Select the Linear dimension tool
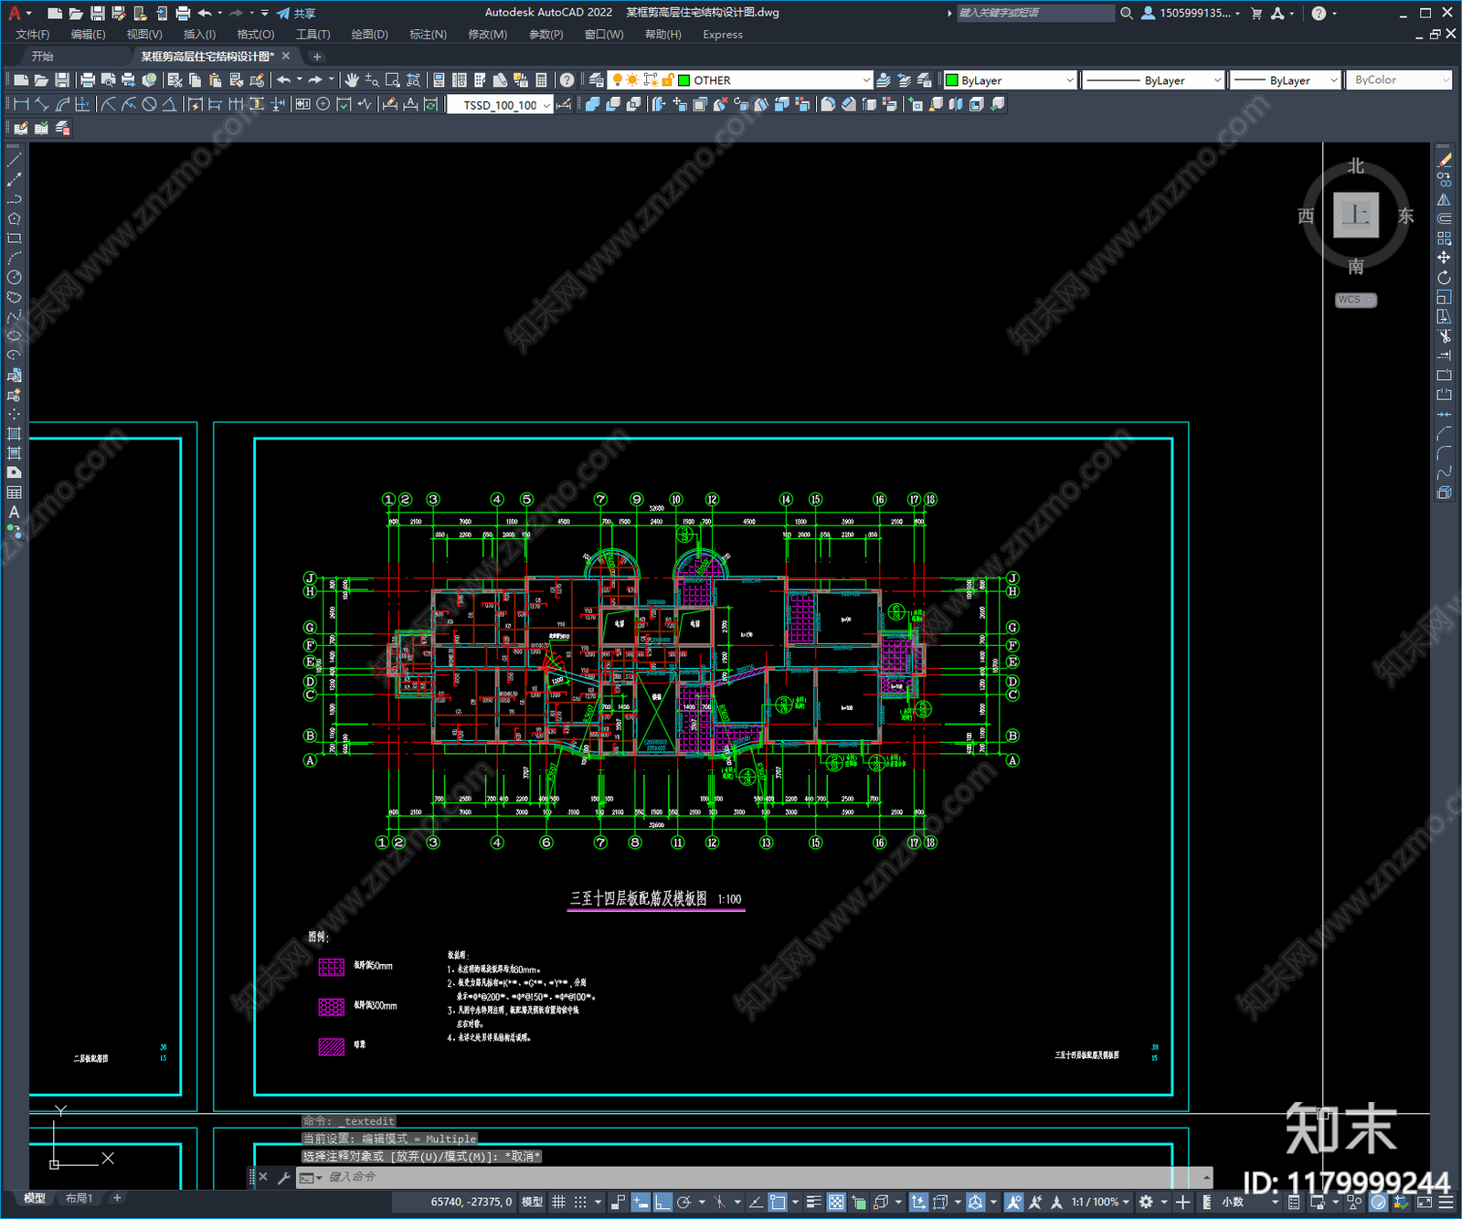1462x1219 pixels. pyautogui.click(x=21, y=104)
